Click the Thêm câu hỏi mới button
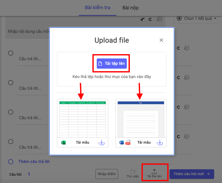The image size is (222, 183). 192,174
